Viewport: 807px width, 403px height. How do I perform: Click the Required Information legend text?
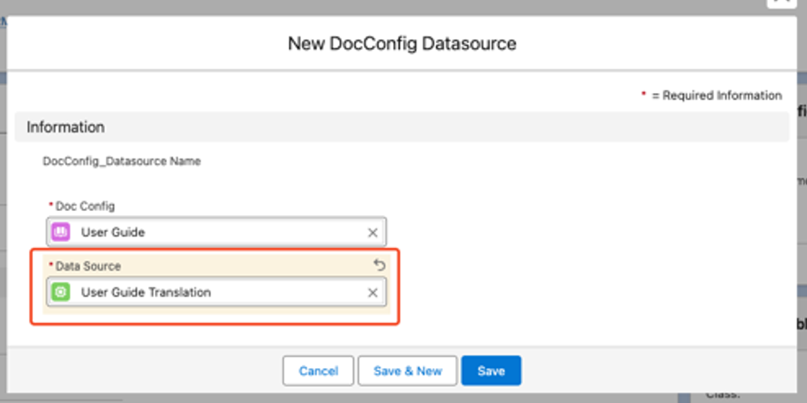(x=717, y=96)
